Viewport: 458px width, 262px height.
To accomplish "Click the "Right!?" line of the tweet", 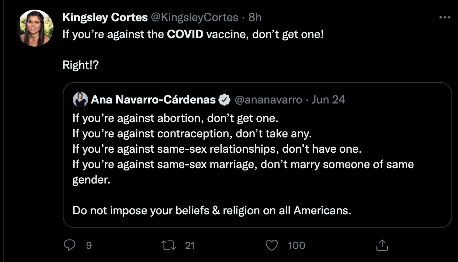I will (x=81, y=65).
